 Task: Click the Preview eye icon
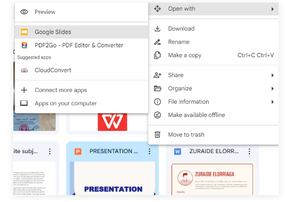pyautogui.click(x=24, y=12)
